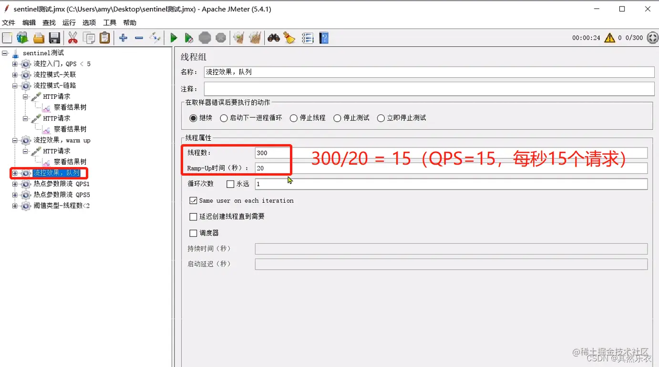Uncheck Same user on each iteration
This screenshot has height=367, width=659.
[x=193, y=200]
